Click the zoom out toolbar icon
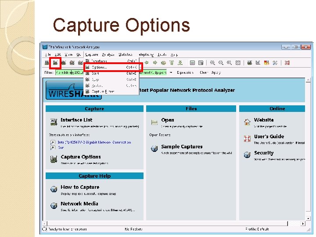316x237 pixels. [221, 63]
